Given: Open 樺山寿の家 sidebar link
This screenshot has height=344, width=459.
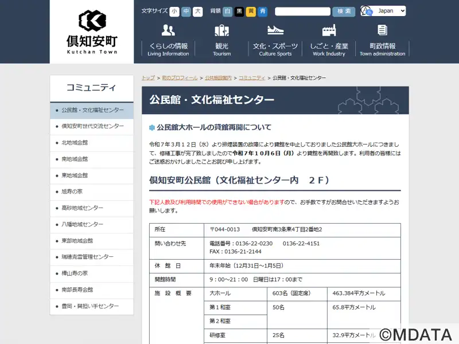Looking at the screenshot, I should point(92,273).
